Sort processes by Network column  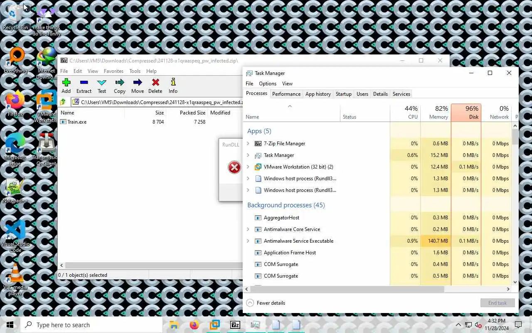pyautogui.click(x=496, y=112)
